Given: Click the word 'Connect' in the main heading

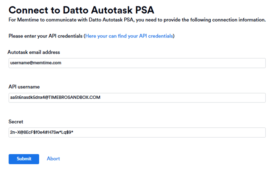Looking at the screenshot, I should (x=29, y=10).
